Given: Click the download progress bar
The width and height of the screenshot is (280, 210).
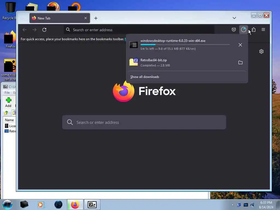Looking at the screenshot, I should tap(185, 45).
